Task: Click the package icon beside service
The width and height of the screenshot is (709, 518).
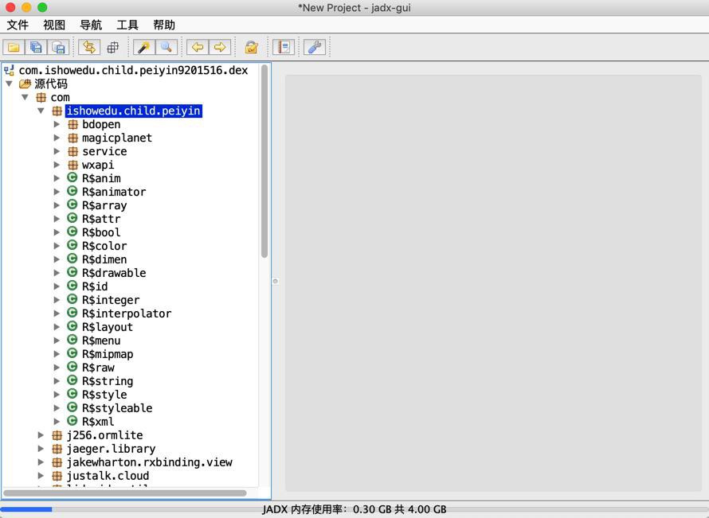Action: [x=72, y=151]
